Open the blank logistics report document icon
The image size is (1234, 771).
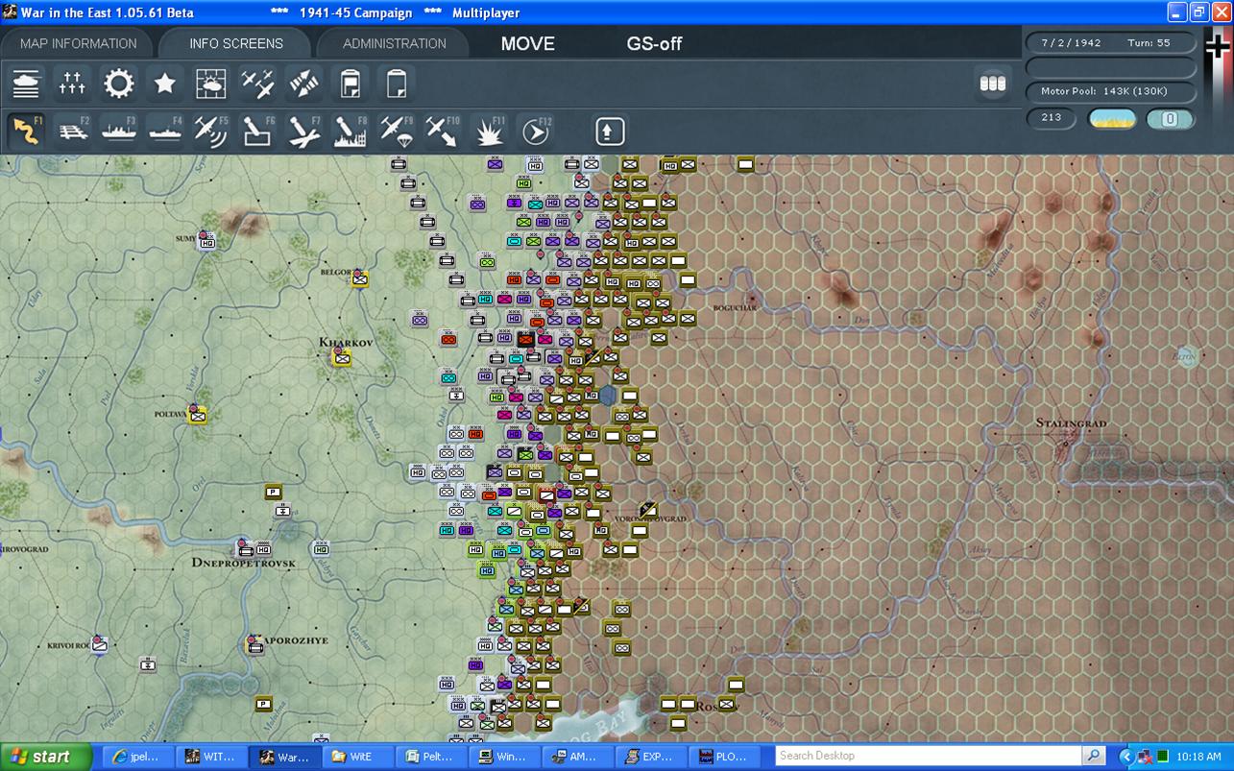tap(396, 84)
